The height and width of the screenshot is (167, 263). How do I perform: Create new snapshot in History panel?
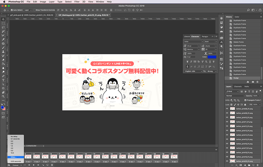pos(253,82)
